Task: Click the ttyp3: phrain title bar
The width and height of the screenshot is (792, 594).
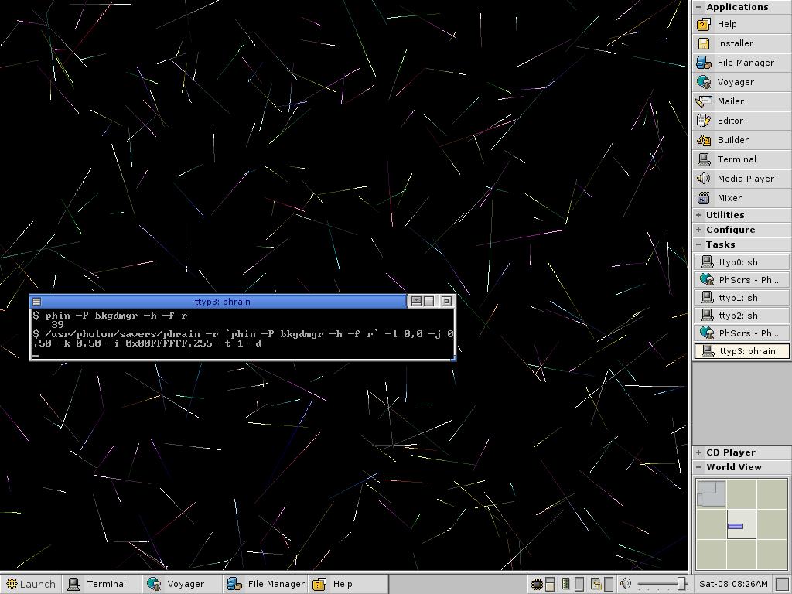Action: click(x=223, y=302)
